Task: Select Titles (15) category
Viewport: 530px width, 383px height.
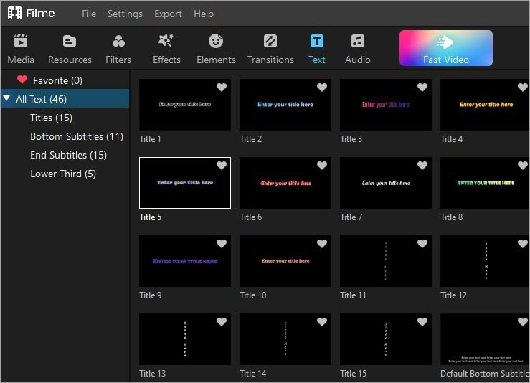Action: pos(51,118)
